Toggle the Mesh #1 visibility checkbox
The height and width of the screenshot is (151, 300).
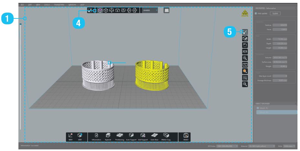257,108
